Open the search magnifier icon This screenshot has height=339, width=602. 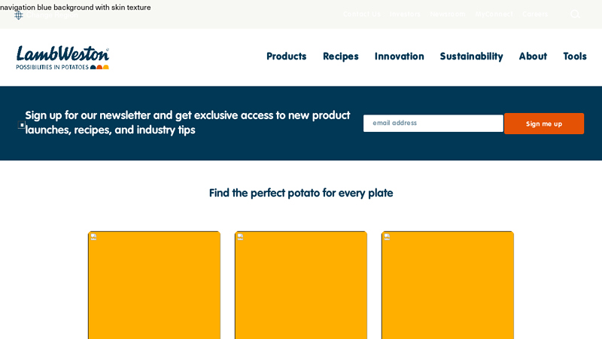[575, 14]
